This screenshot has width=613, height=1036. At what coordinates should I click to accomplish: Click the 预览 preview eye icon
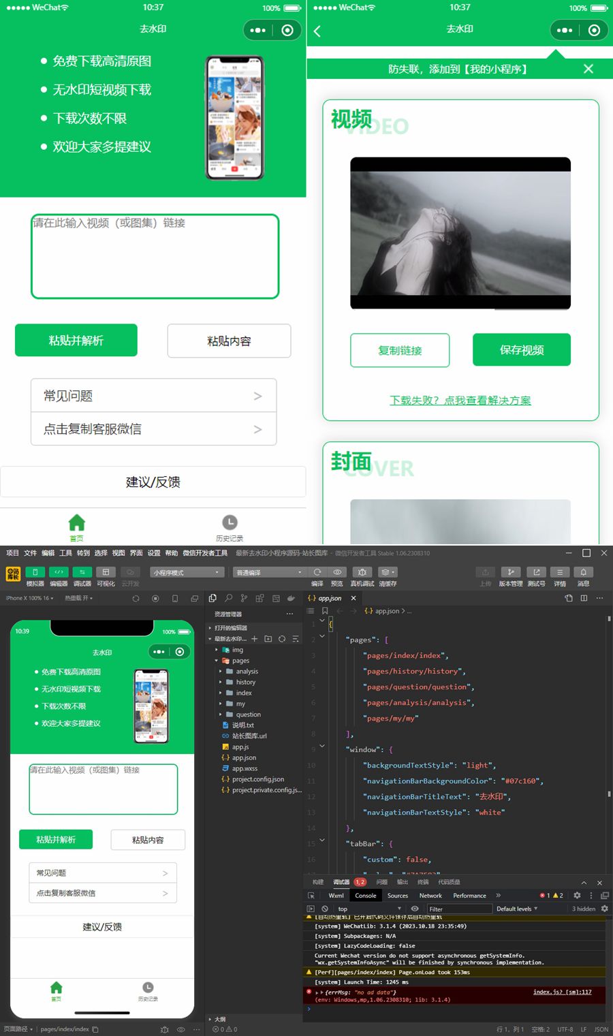337,572
